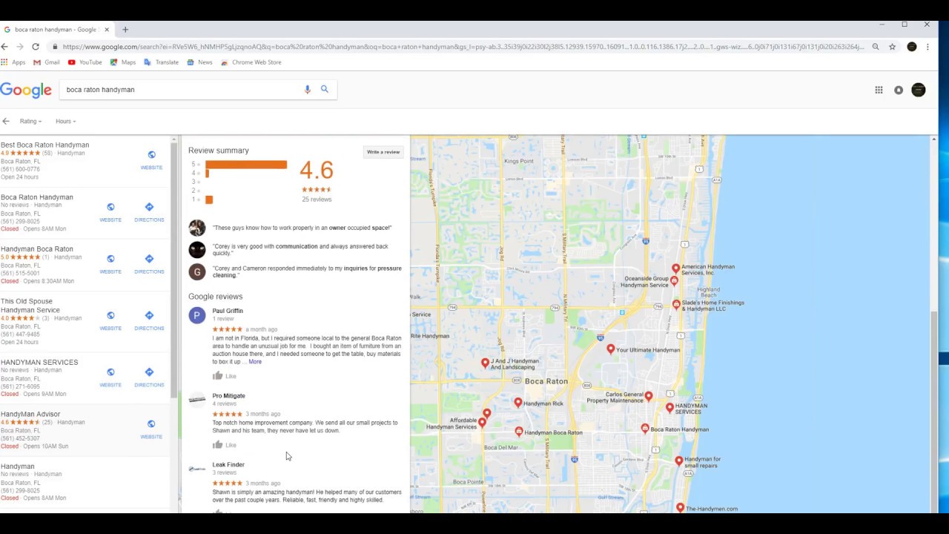Click the blue magnifier search icon
Image resolution: width=949 pixels, height=534 pixels.
tap(324, 89)
